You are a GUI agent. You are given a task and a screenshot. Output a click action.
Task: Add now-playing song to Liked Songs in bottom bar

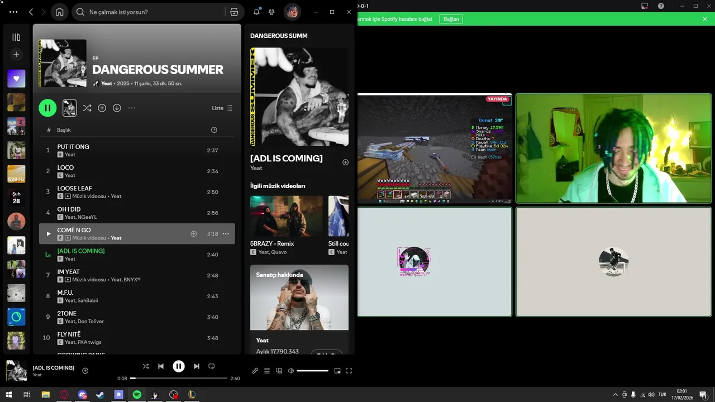click(85, 371)
